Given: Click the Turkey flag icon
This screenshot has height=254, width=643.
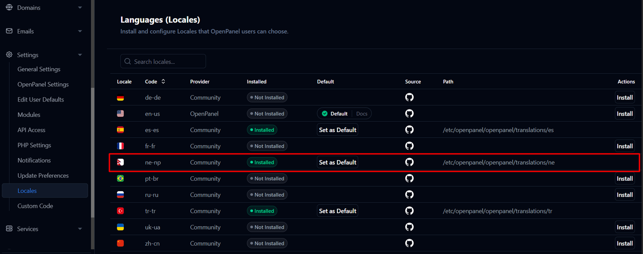Looking at the screenshot, I should pyautogui.click(x=120, y=211).
